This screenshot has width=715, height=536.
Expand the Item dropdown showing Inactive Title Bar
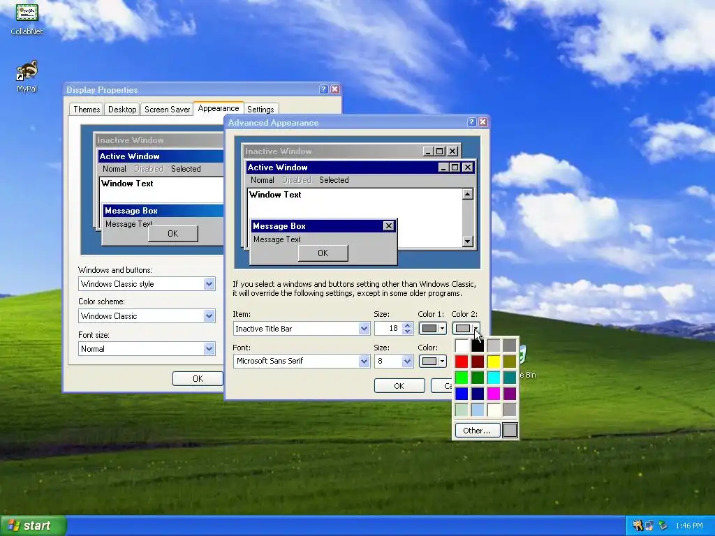[x=364, y=329]
